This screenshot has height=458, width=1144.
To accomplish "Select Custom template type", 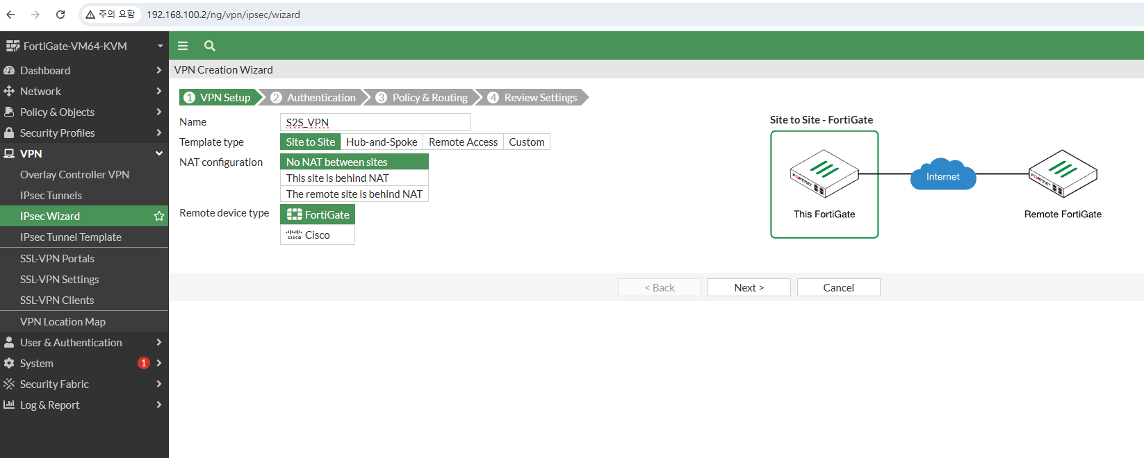I will click(x=527, y=142).
